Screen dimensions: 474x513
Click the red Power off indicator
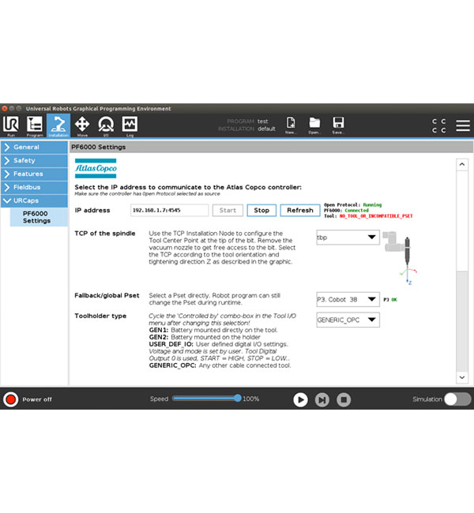pos(11,399)
